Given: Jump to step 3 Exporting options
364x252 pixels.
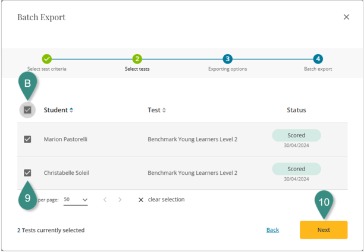Looking at the screenshot, I should point(227,59).
